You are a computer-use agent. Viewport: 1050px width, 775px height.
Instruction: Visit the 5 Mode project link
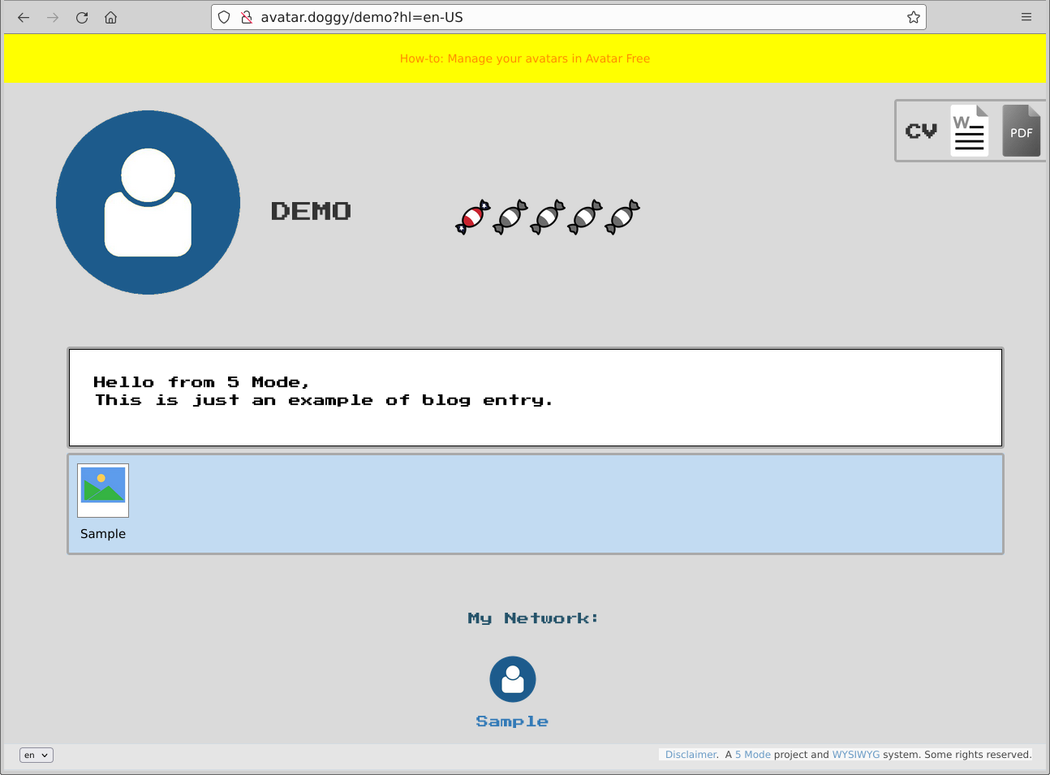tap(752, 755)
